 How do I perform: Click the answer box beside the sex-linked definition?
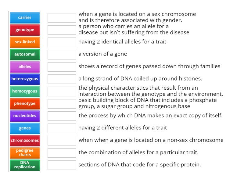pos(61,17)
